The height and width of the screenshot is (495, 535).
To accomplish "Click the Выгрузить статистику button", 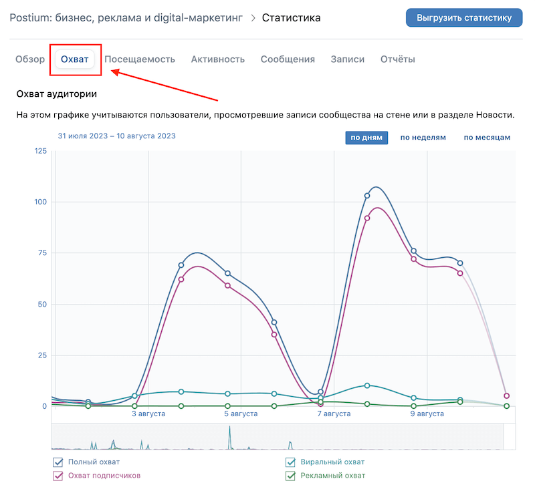I will (x=463, y=17).
